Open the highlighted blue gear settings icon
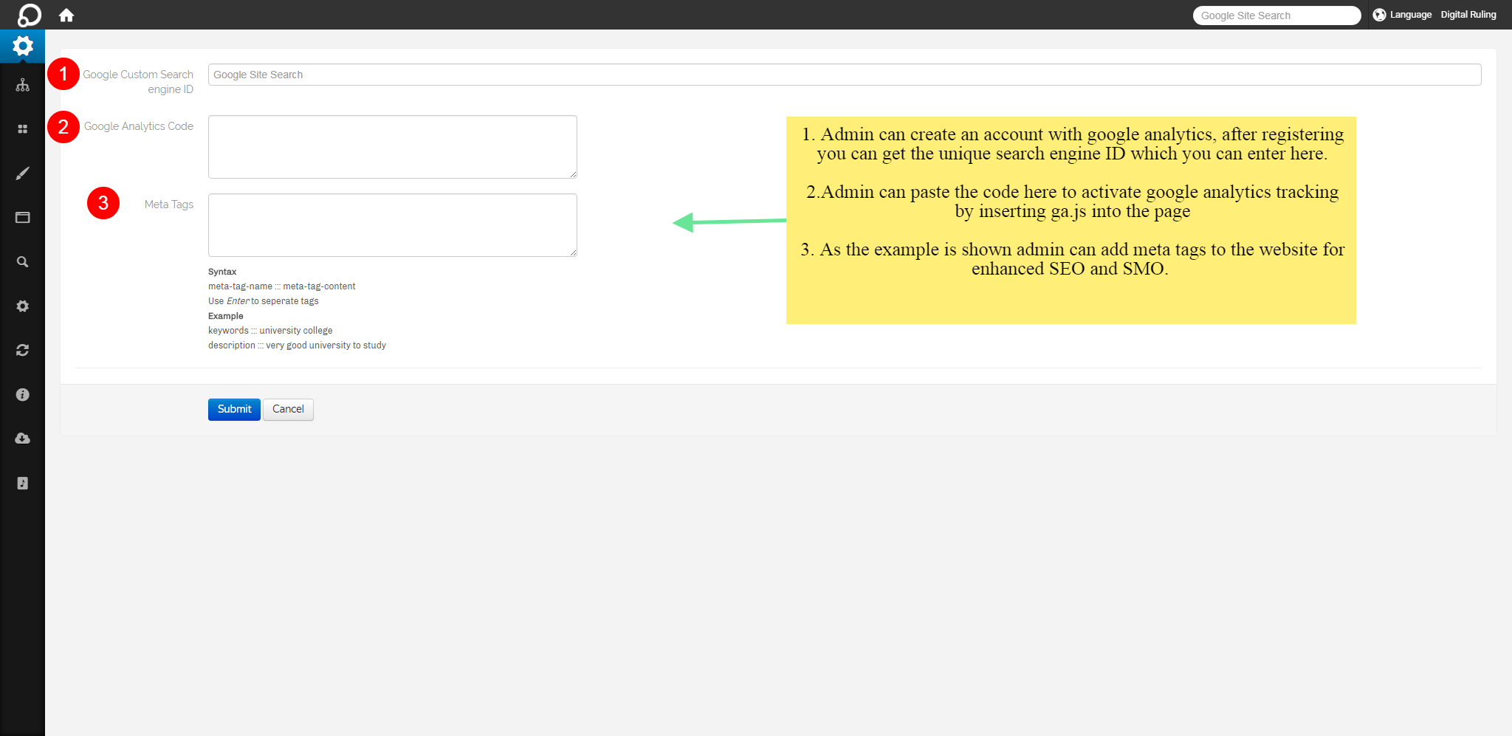This screenshot has width=1512, height=736. pyautogui.click(x=23, y=47)
